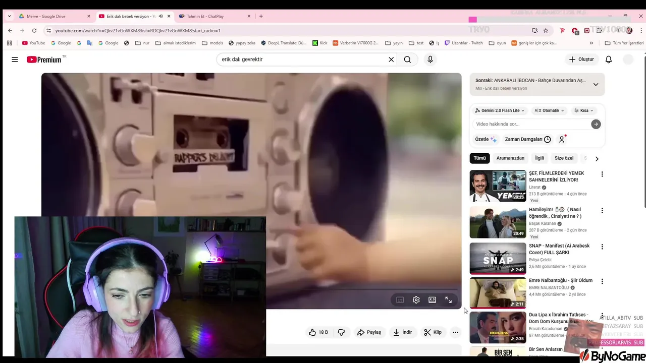Open the Chrome three-dot menu
The height and width of the screenshot is (363, 646).
pyautogui.click(x=641, y=30)
